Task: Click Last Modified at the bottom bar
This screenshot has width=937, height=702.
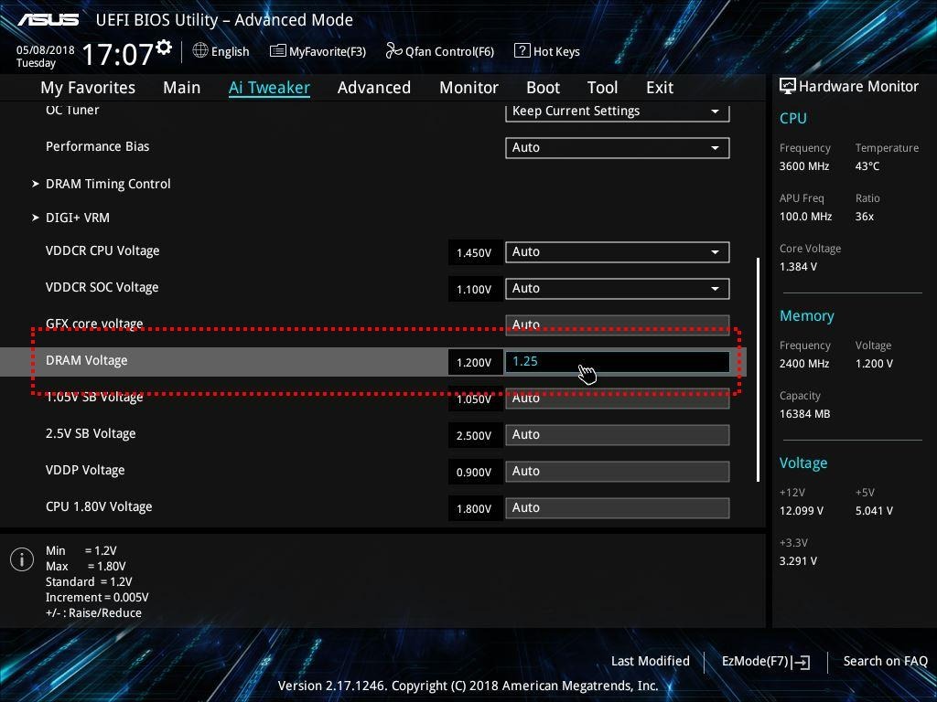Action: click(650, 661)
